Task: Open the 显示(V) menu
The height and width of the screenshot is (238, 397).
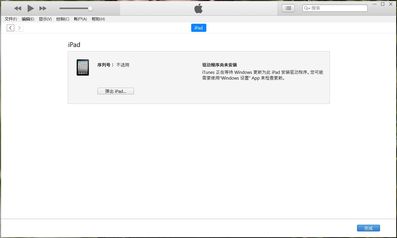Action: click(45, 19)
